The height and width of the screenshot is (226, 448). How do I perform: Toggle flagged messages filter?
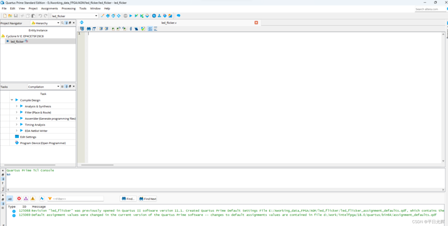[x=42, y=198]
